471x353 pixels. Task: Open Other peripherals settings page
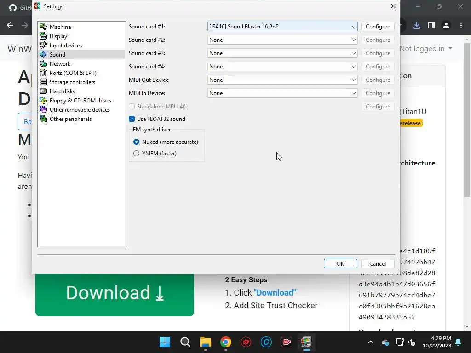coord(70,119)
